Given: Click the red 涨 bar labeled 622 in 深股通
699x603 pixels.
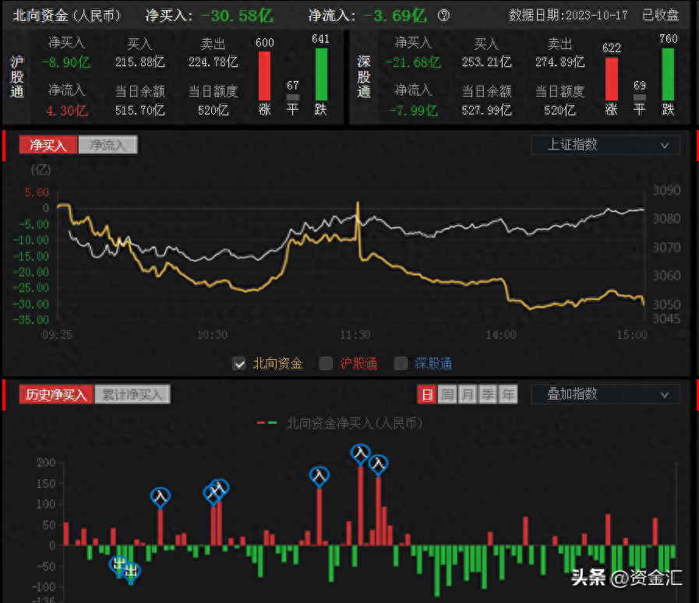Looking at the screenshot, I should pos(611,79).
